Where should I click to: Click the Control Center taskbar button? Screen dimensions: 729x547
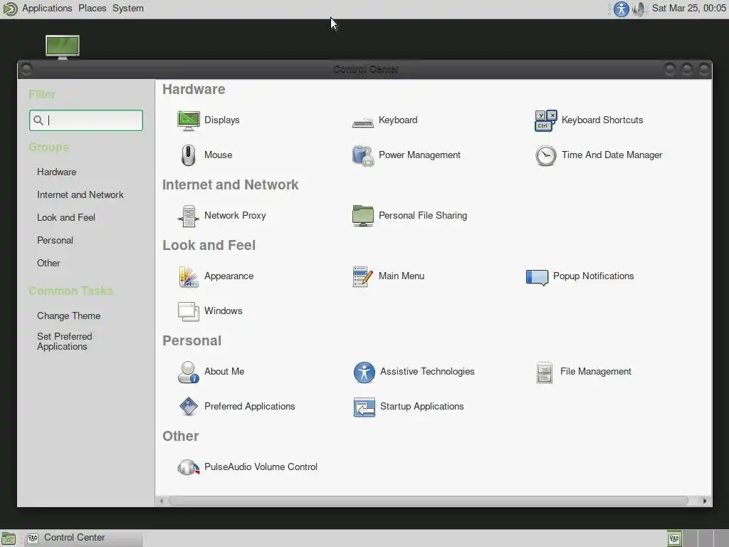84,538
